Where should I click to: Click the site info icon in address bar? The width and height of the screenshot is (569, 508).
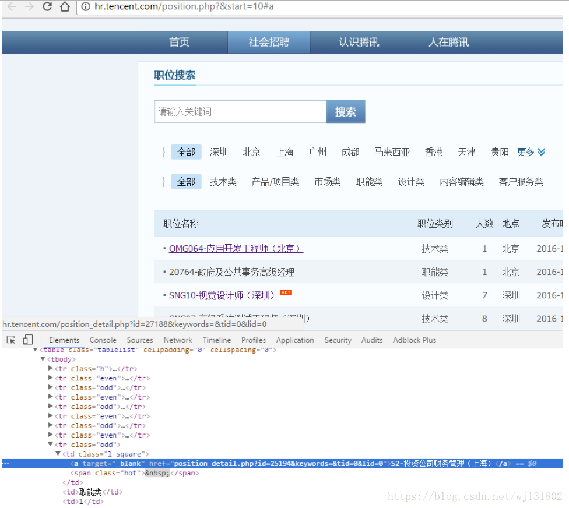(86, 6)
